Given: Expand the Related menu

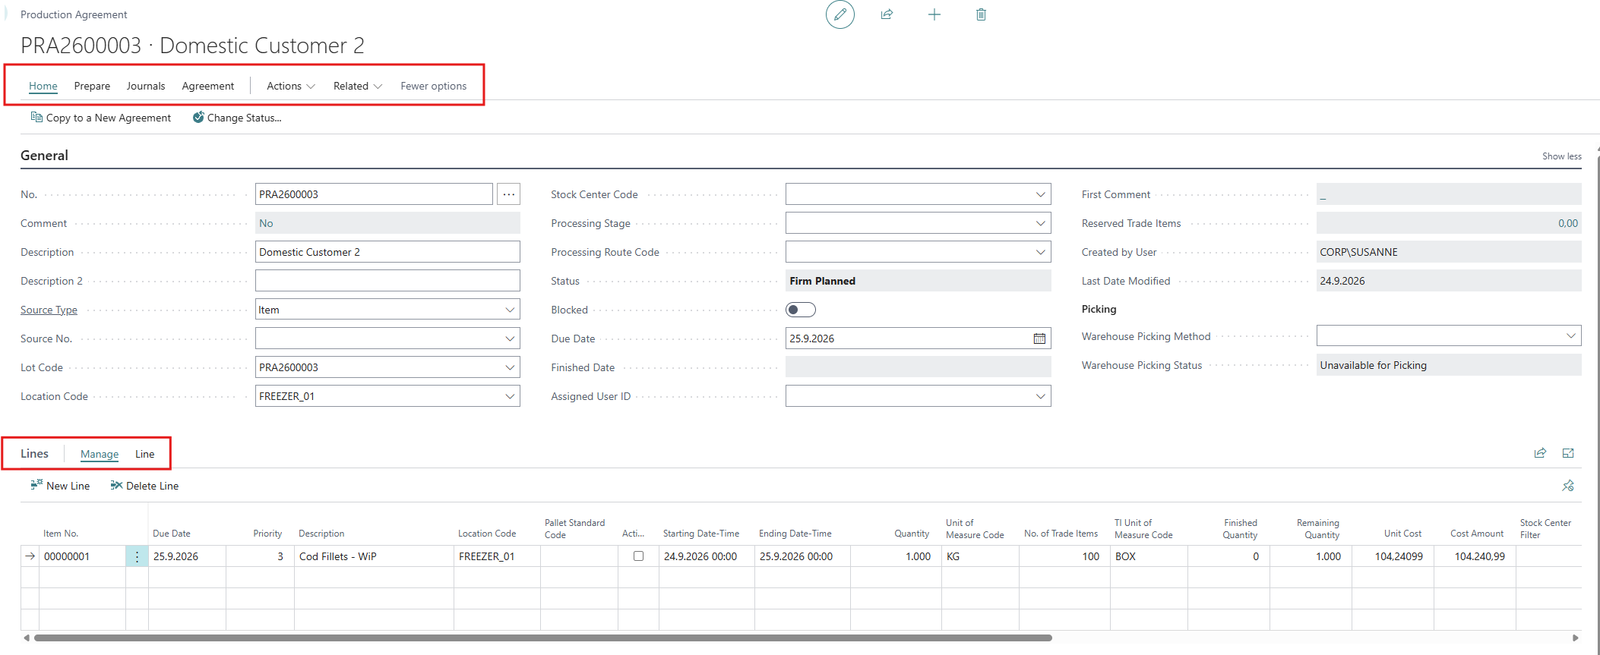Looking at the screenshot, I should pyautogui.click(x=358, y=86).
